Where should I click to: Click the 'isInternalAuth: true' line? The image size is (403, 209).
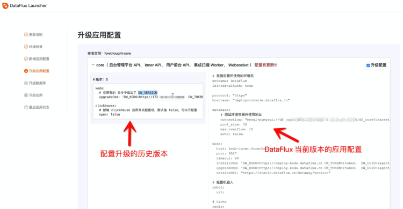click(232, 86)
